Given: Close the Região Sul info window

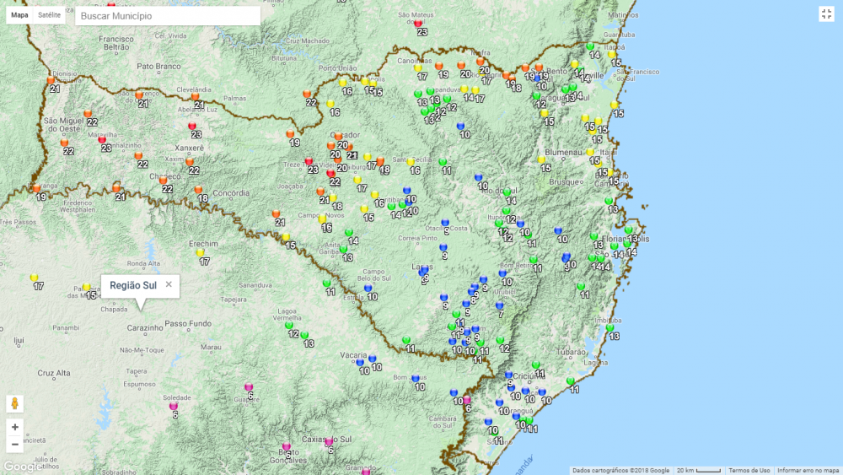Looking at the screenshot, I should pyautogui.click(x=169, y=285).
